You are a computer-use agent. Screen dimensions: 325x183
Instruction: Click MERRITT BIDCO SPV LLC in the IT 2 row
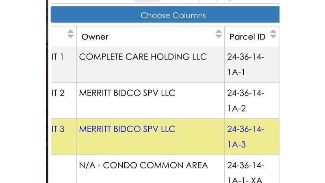coord(127,93)
